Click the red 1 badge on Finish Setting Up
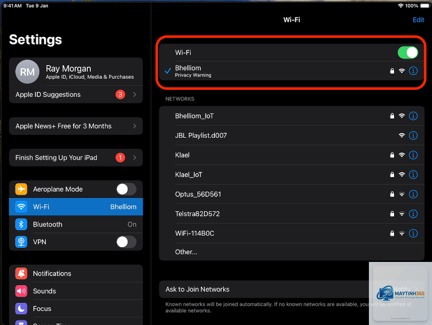Screen dimensions: 432x325 (x=120, y=157)
